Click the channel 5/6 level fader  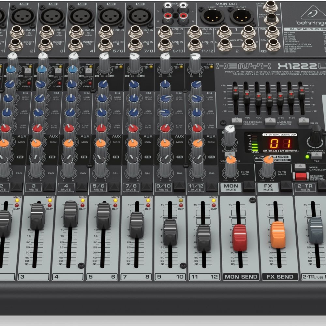click(103, 215)
